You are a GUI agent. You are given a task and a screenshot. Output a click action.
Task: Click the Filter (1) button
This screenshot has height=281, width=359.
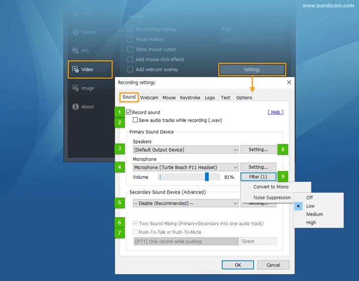click(258, 177)
